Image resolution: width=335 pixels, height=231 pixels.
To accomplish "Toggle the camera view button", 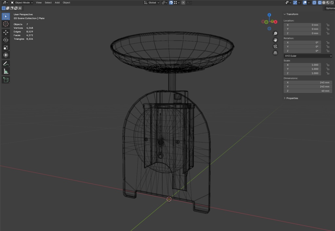I will [275, 47].
